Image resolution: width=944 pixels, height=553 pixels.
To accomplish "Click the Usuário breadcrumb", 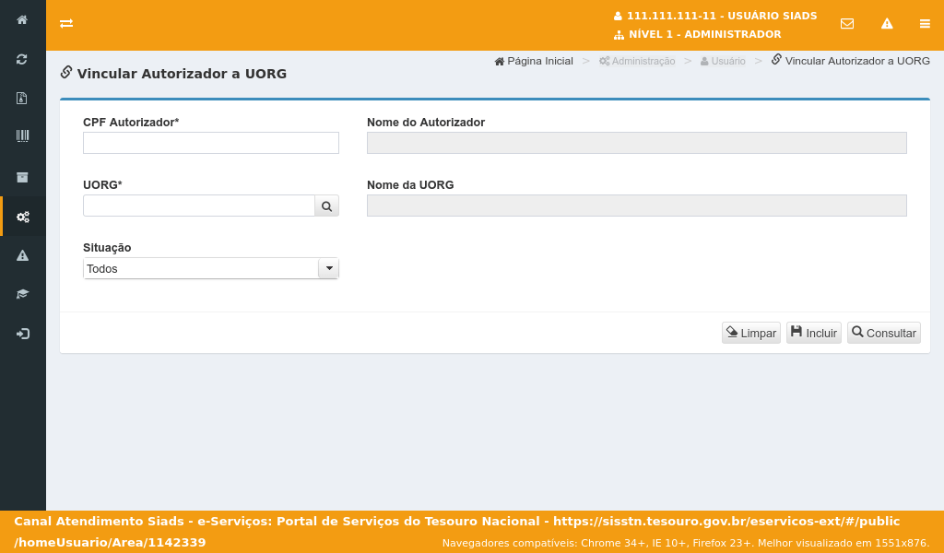I will [x=723, y=61].
